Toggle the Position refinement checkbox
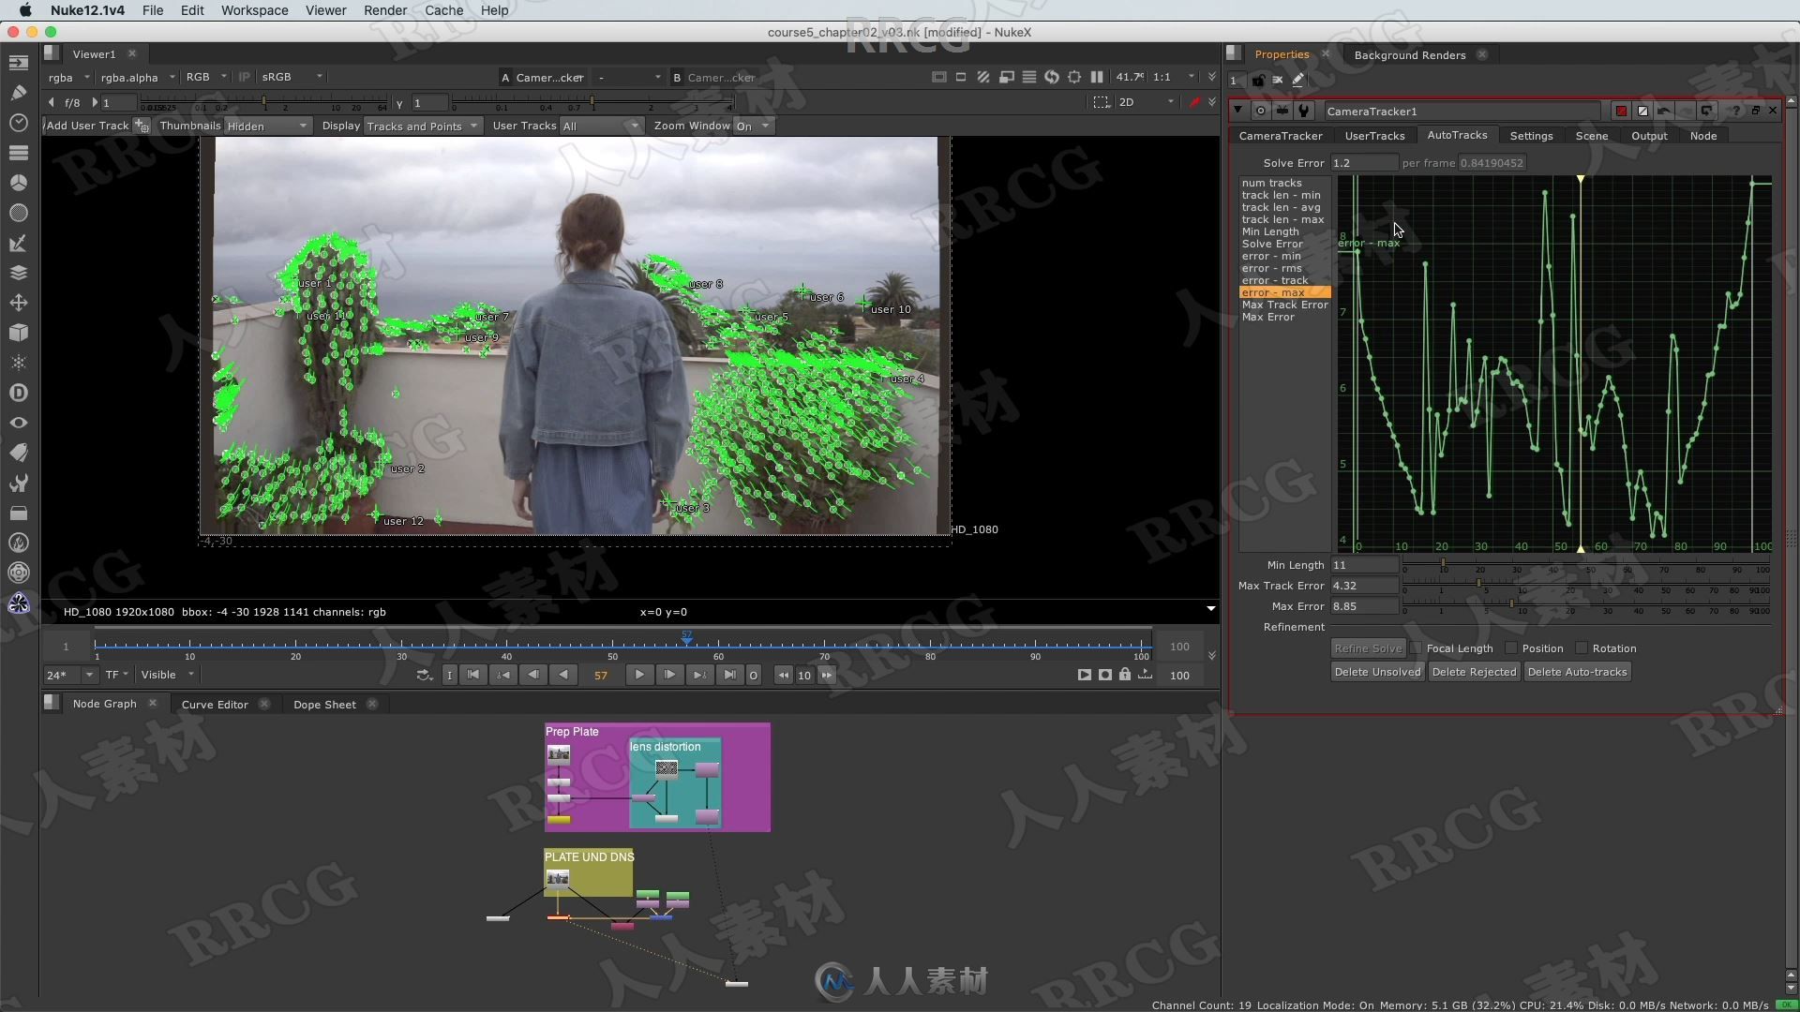The height and width of the screenshot is (1012, 1800). point(1511,648)
